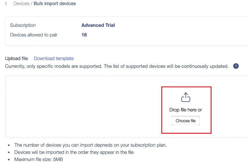Open the Devices breadcrumb link
The image size is (248, 164).
pyautogui.click(x=21, y=3)
